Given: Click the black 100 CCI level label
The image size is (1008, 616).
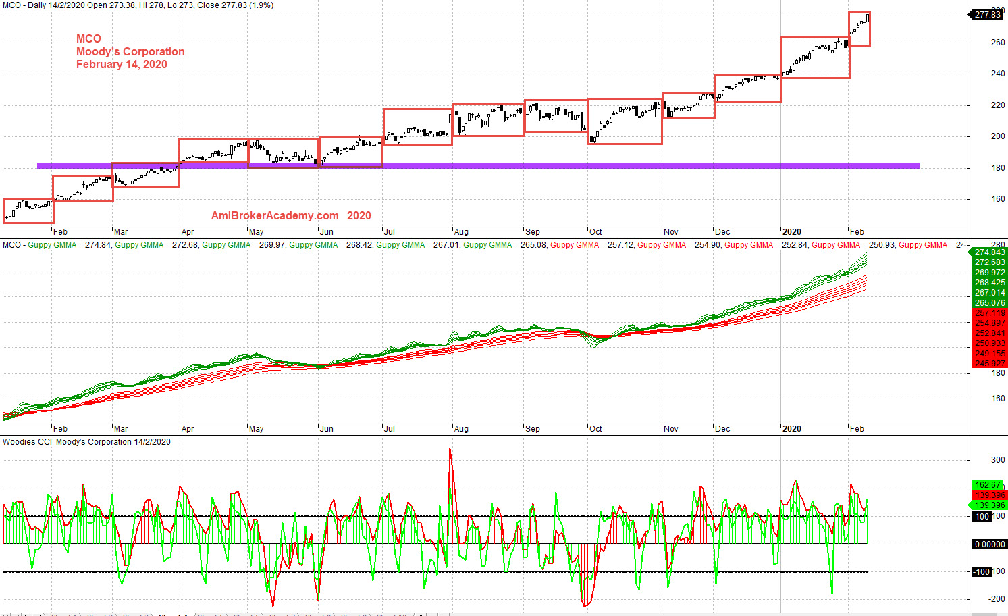Looking at the screenshot, I should tap(981, 516).
